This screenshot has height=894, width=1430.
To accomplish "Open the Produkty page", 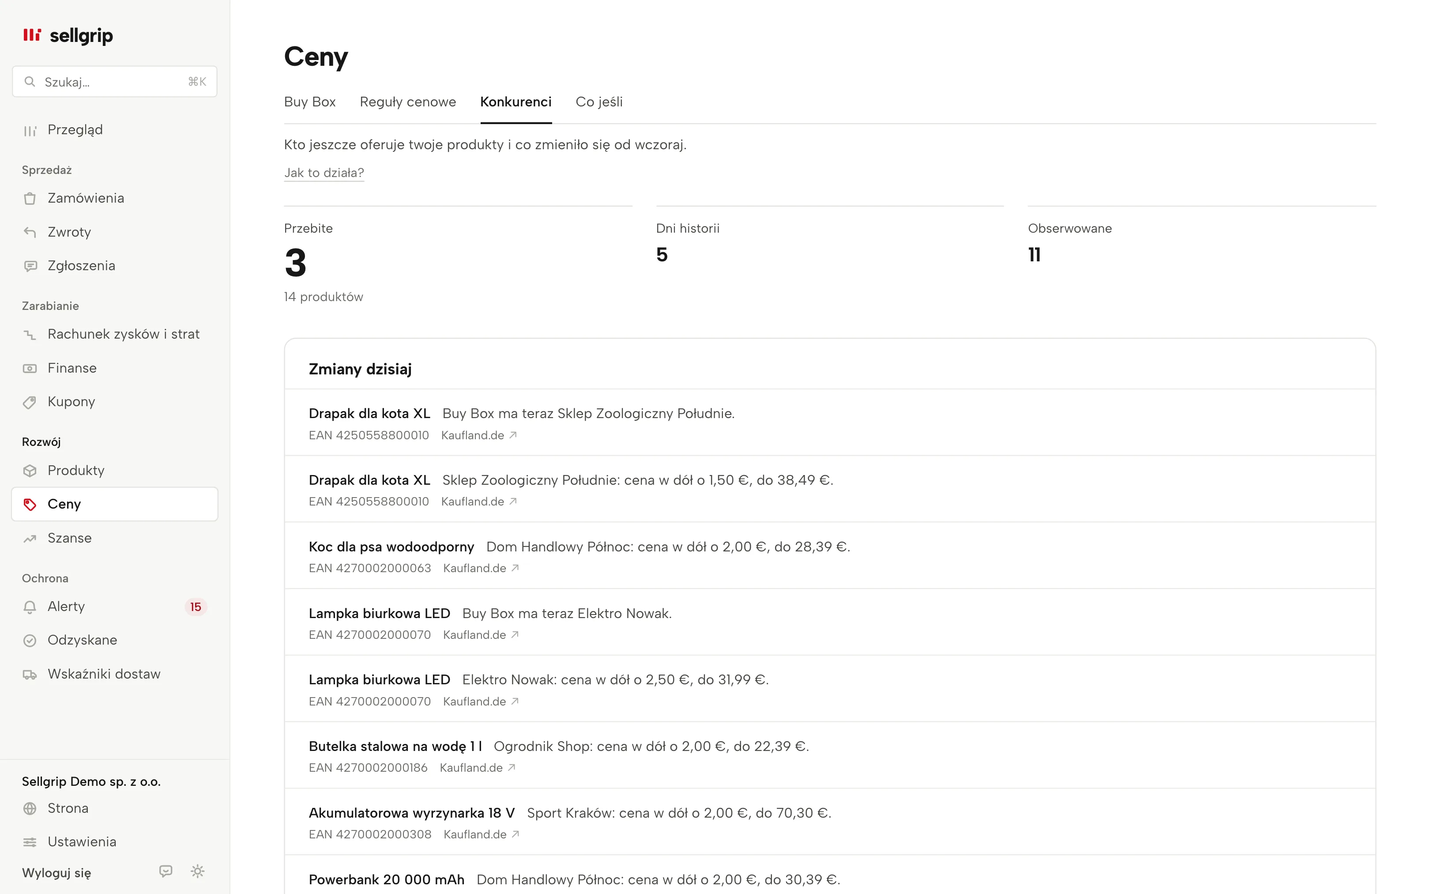I will (115, 470).
